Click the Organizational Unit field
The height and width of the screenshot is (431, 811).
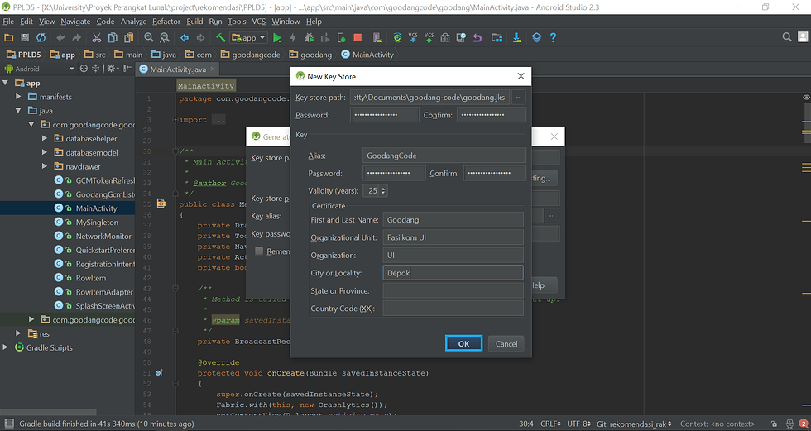[453, 237]
